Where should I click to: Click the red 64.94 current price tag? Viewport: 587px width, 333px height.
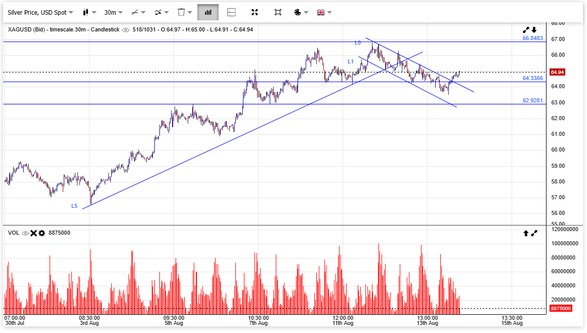[x=557, y=72]
